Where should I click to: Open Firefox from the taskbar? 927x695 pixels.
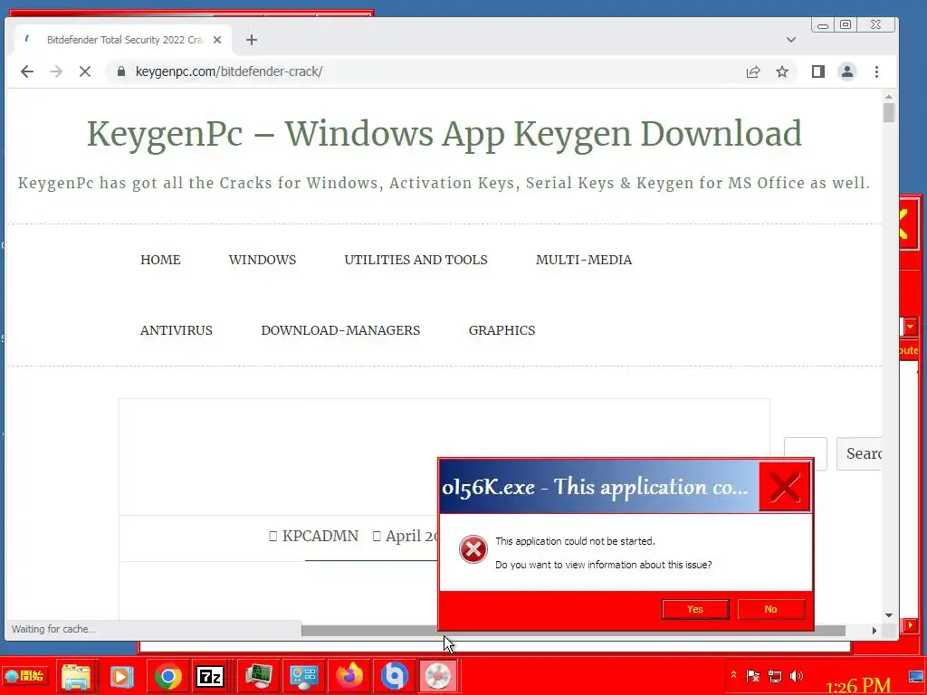349,676
